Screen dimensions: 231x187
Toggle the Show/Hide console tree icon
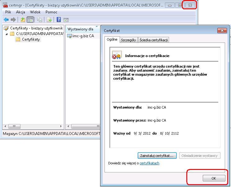[30, 20]
